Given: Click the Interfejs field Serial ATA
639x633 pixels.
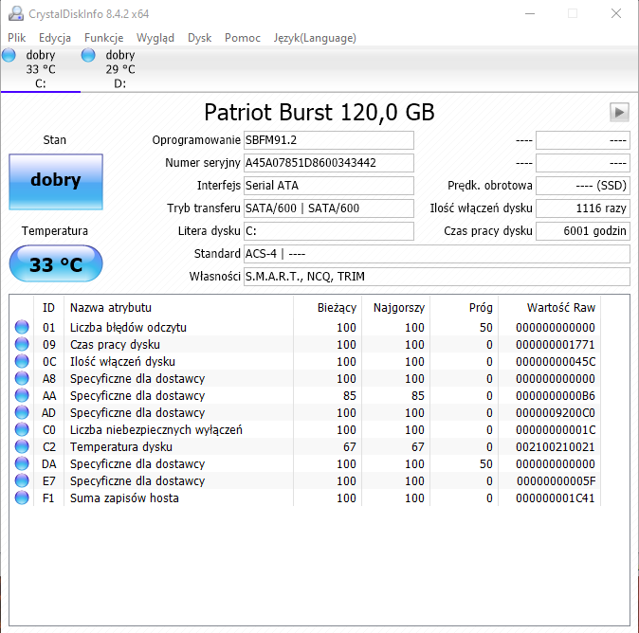Looking at the screenshot, I should [328, 186].
